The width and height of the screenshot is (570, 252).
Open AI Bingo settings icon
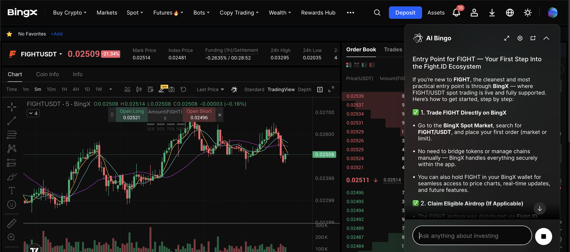pyautogui.click(x=520, y=38)
